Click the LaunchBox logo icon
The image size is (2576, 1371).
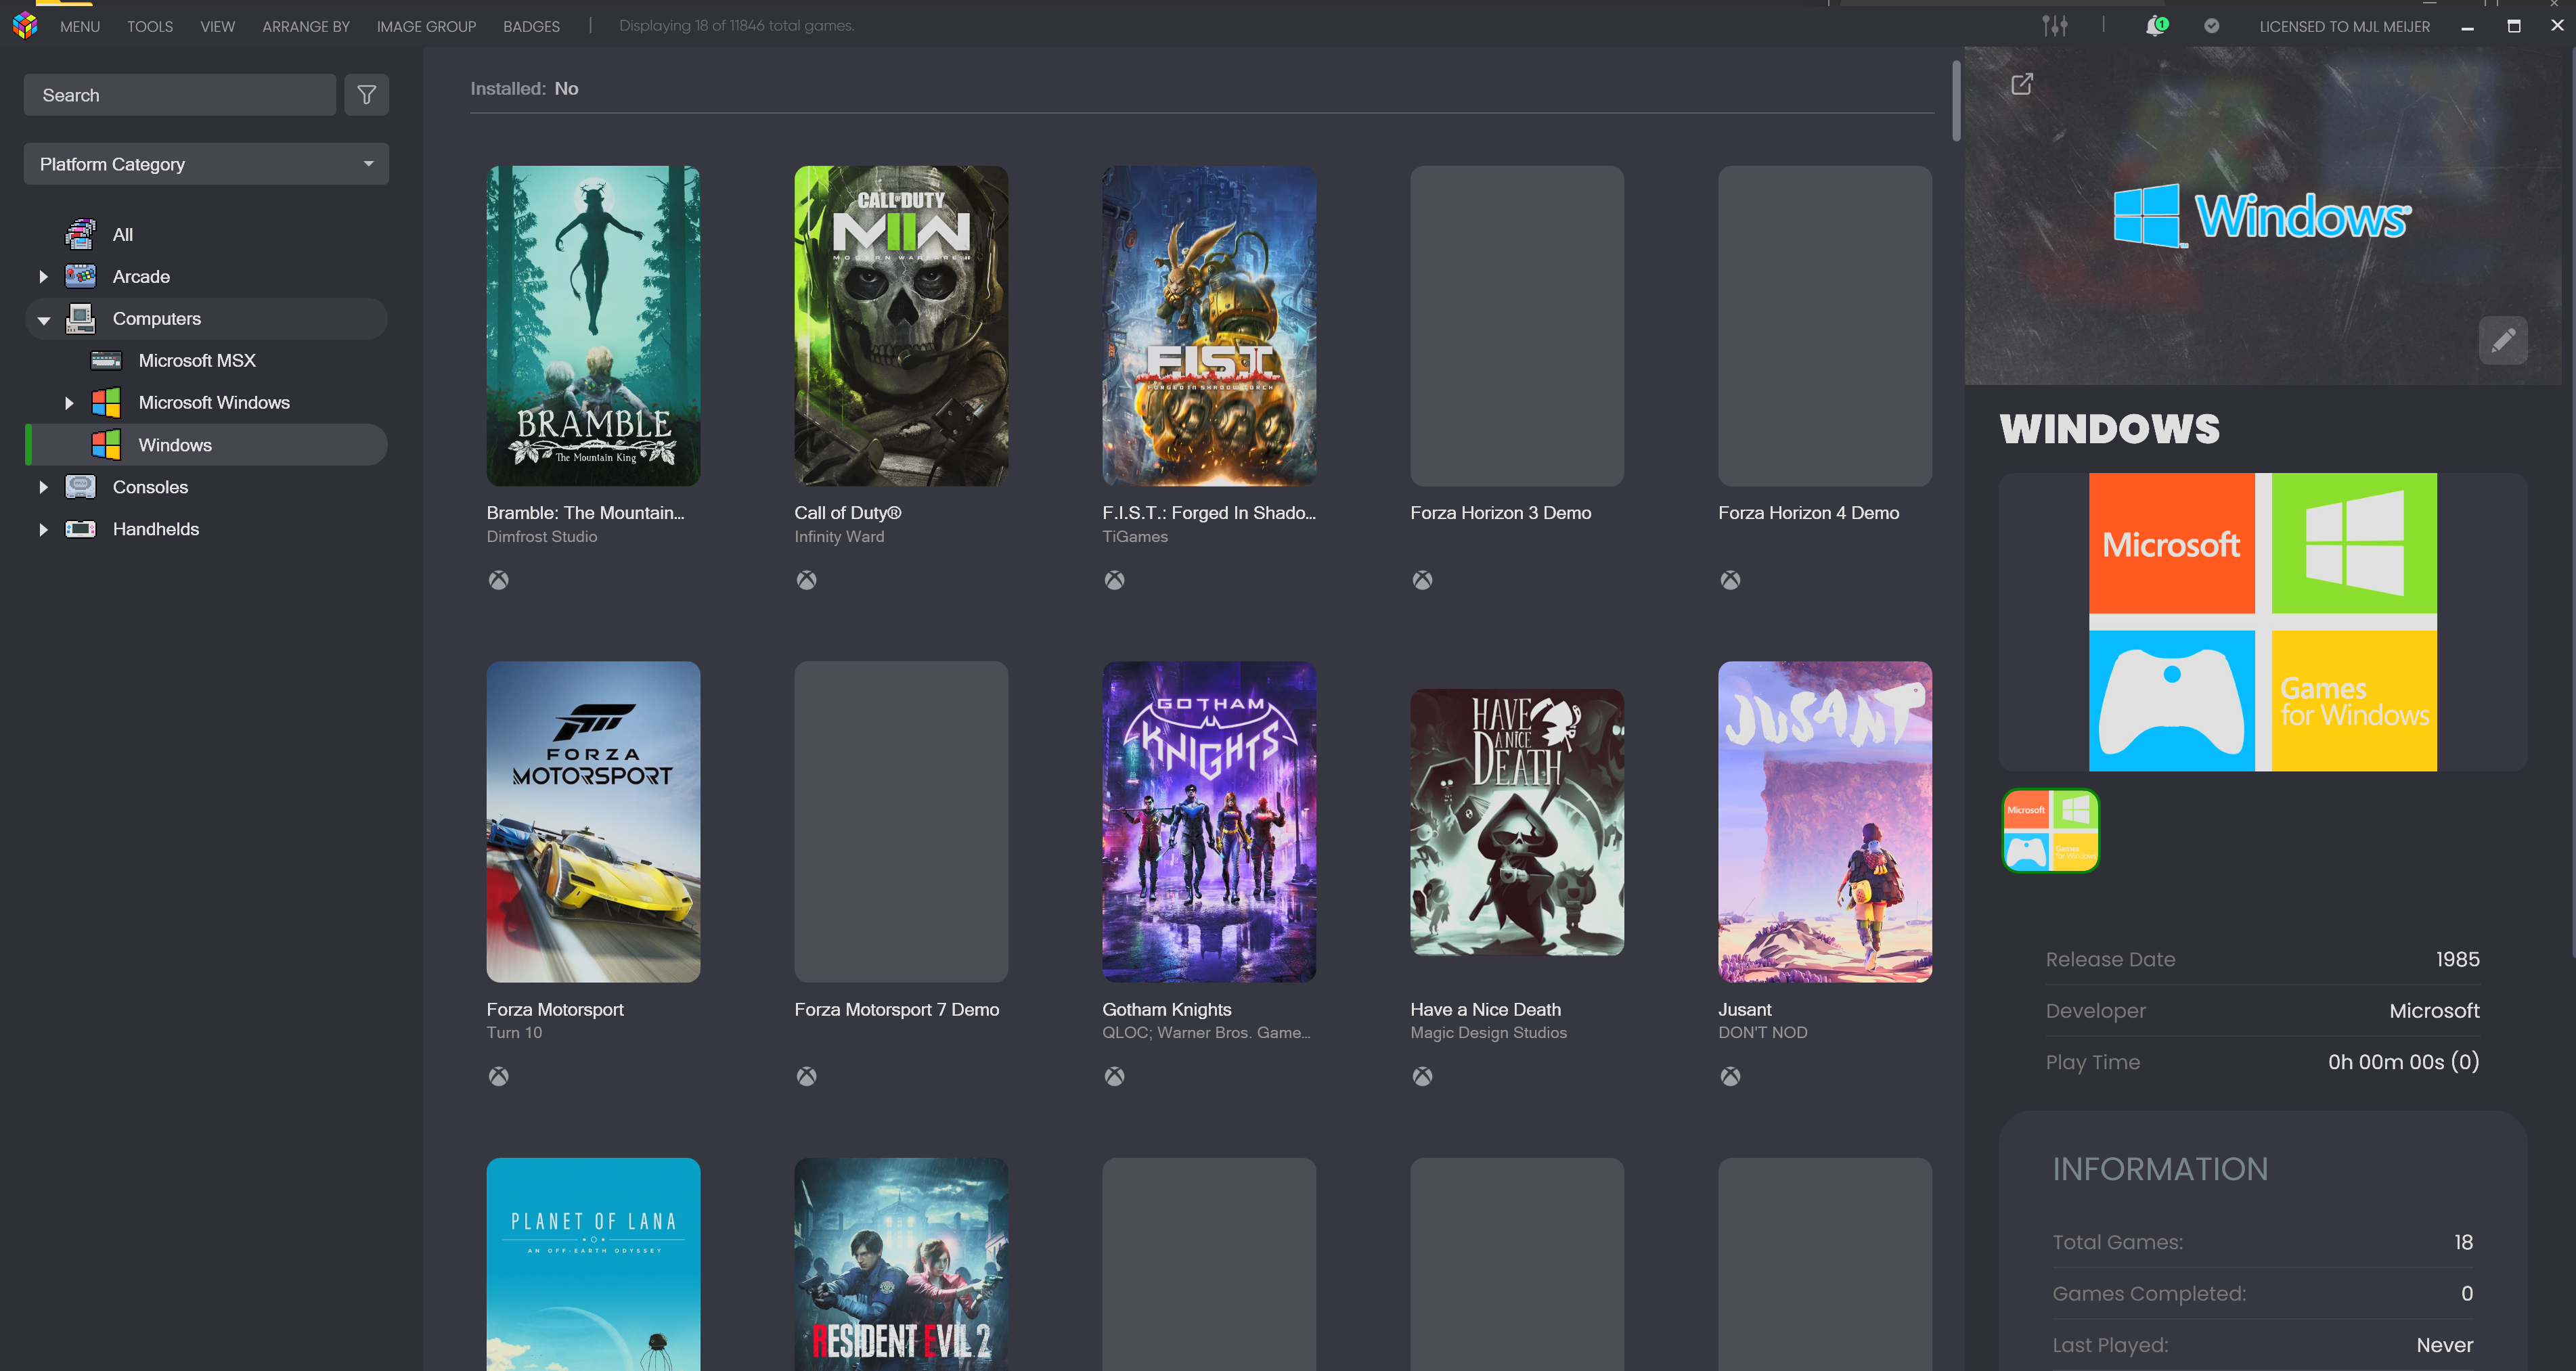pyautogui.click(x=25, y=25)
